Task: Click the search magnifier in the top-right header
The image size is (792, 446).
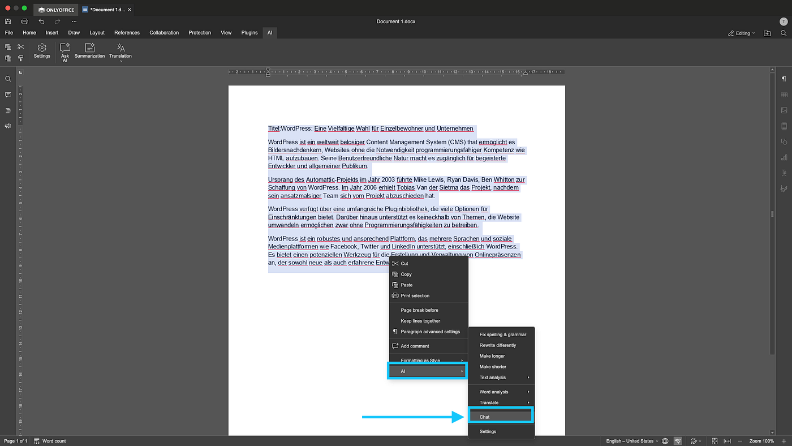Action: (x=784, y=33)
